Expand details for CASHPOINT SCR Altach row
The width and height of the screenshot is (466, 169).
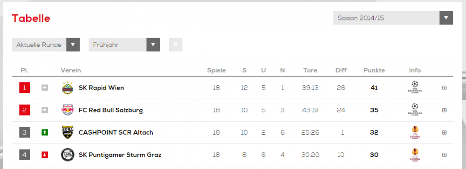click(444, 132)
